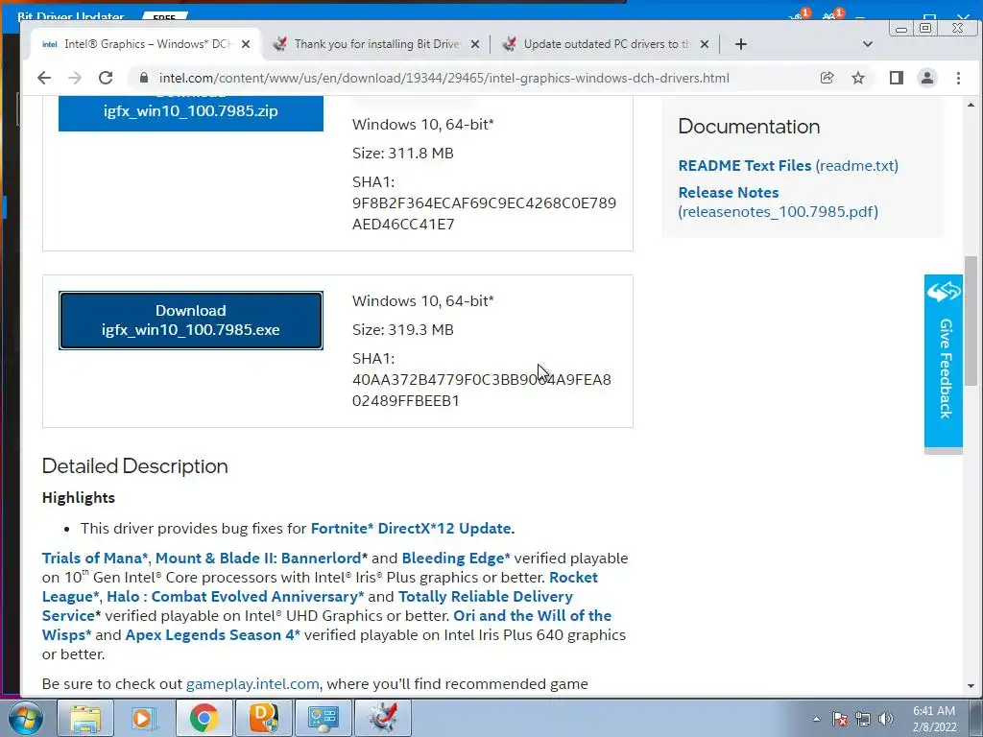Screen dimensions: 983x737
Task: Open README Text Files link
Action: 788,165
